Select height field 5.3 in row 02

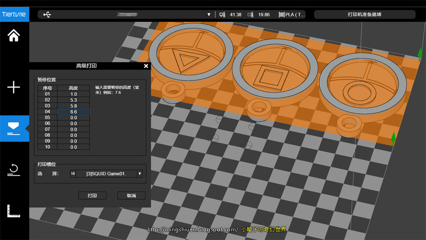(x=73, y=100)
